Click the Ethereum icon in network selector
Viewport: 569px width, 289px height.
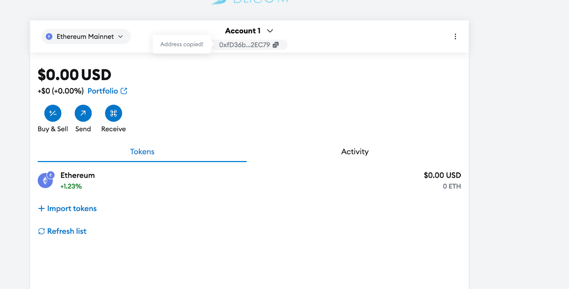[x=49, y=37]
